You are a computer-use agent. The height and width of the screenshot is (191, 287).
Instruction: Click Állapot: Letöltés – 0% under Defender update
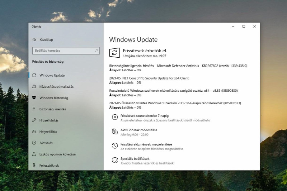coord(125,70)
